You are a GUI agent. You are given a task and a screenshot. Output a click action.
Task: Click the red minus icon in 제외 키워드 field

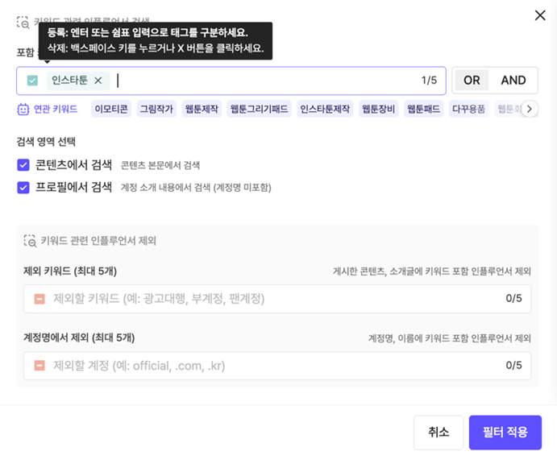pyautogui.click(x=39, y=299)
